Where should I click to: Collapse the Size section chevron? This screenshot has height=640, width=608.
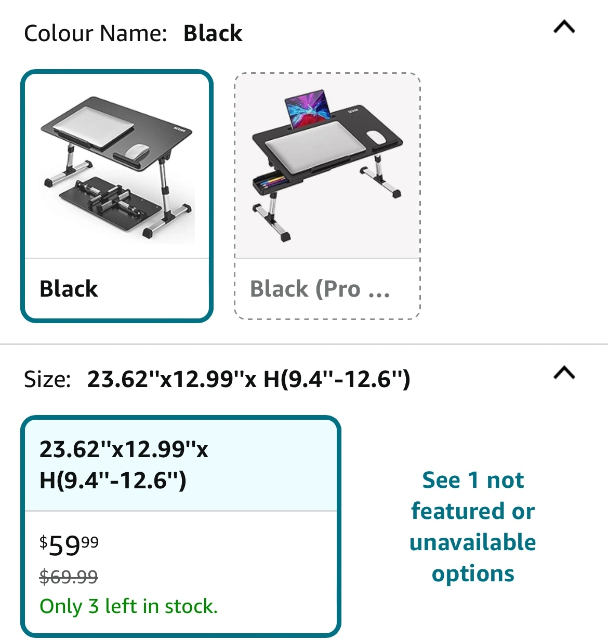point(564,373)
